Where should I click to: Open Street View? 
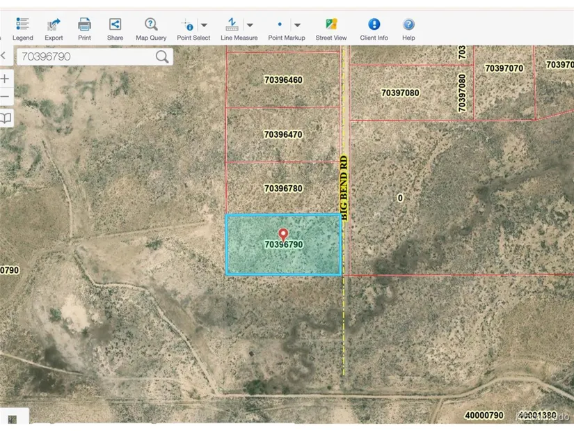point(331,25)
